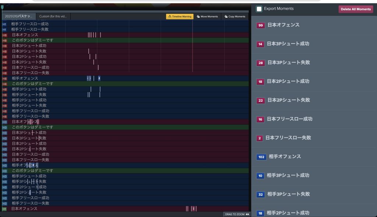The width and height of the screenshot is (377, 217).
Task: Expand the 相手3Pシュート成功 moments list entry
Action: point(288,175)
